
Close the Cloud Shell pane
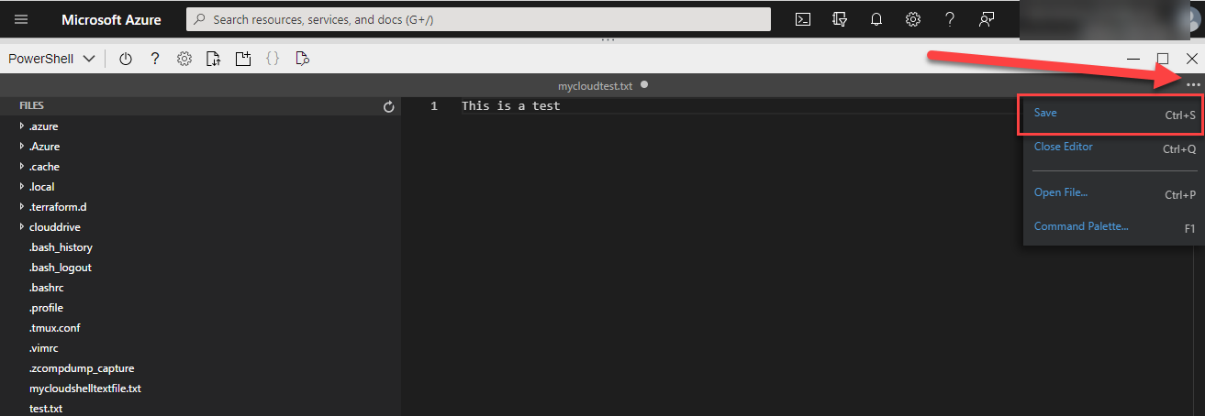[x=1192, y=59]
